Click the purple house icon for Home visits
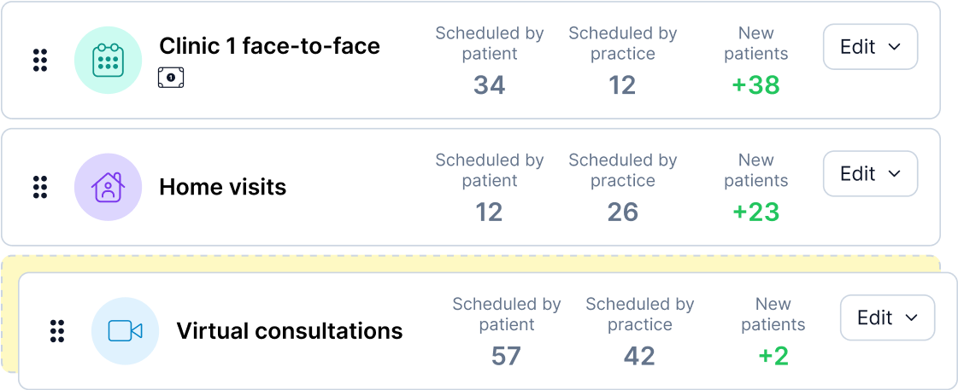The image size is (958, 390). [109, 187]
